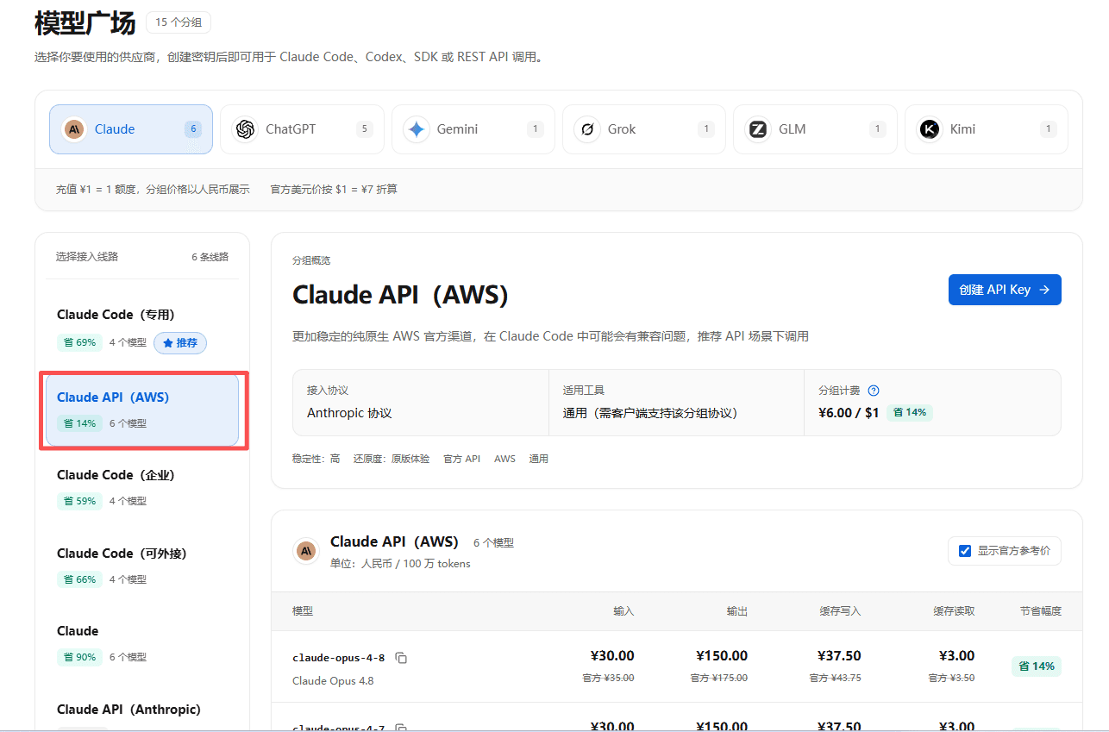Click the 6 条线路 count label
The width and height of the screenshot is (1109, 732).
(x=210, y=257)
